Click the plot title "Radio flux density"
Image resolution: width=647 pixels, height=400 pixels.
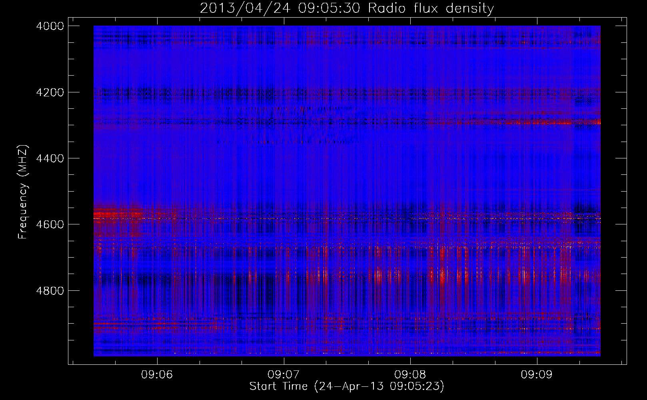click(x=431, y=8)
